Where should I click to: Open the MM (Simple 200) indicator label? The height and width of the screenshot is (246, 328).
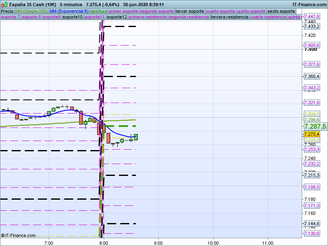tap(32, 11)
